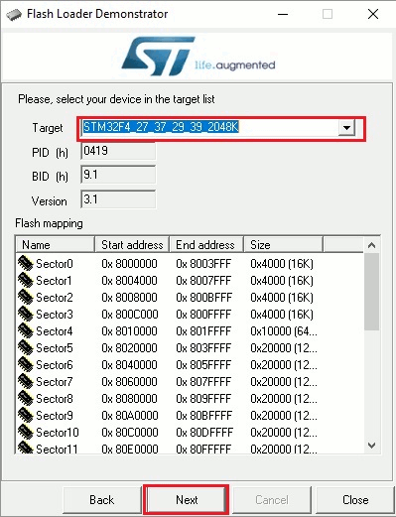The image size is (396, 517).
Task: Click end address 0x 809FFFF
Action: click(x=203, y=399)
